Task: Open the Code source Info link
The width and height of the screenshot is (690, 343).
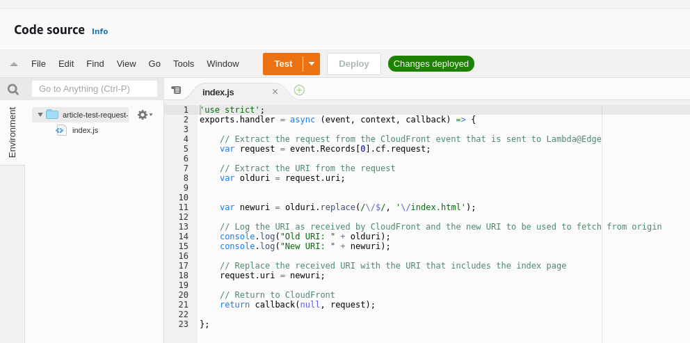Action: (x=99, y=31)
